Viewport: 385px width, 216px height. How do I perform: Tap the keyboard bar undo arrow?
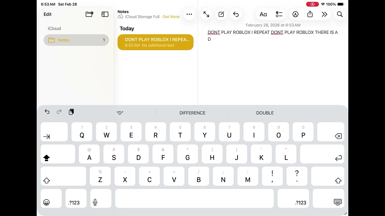[47, 112]
